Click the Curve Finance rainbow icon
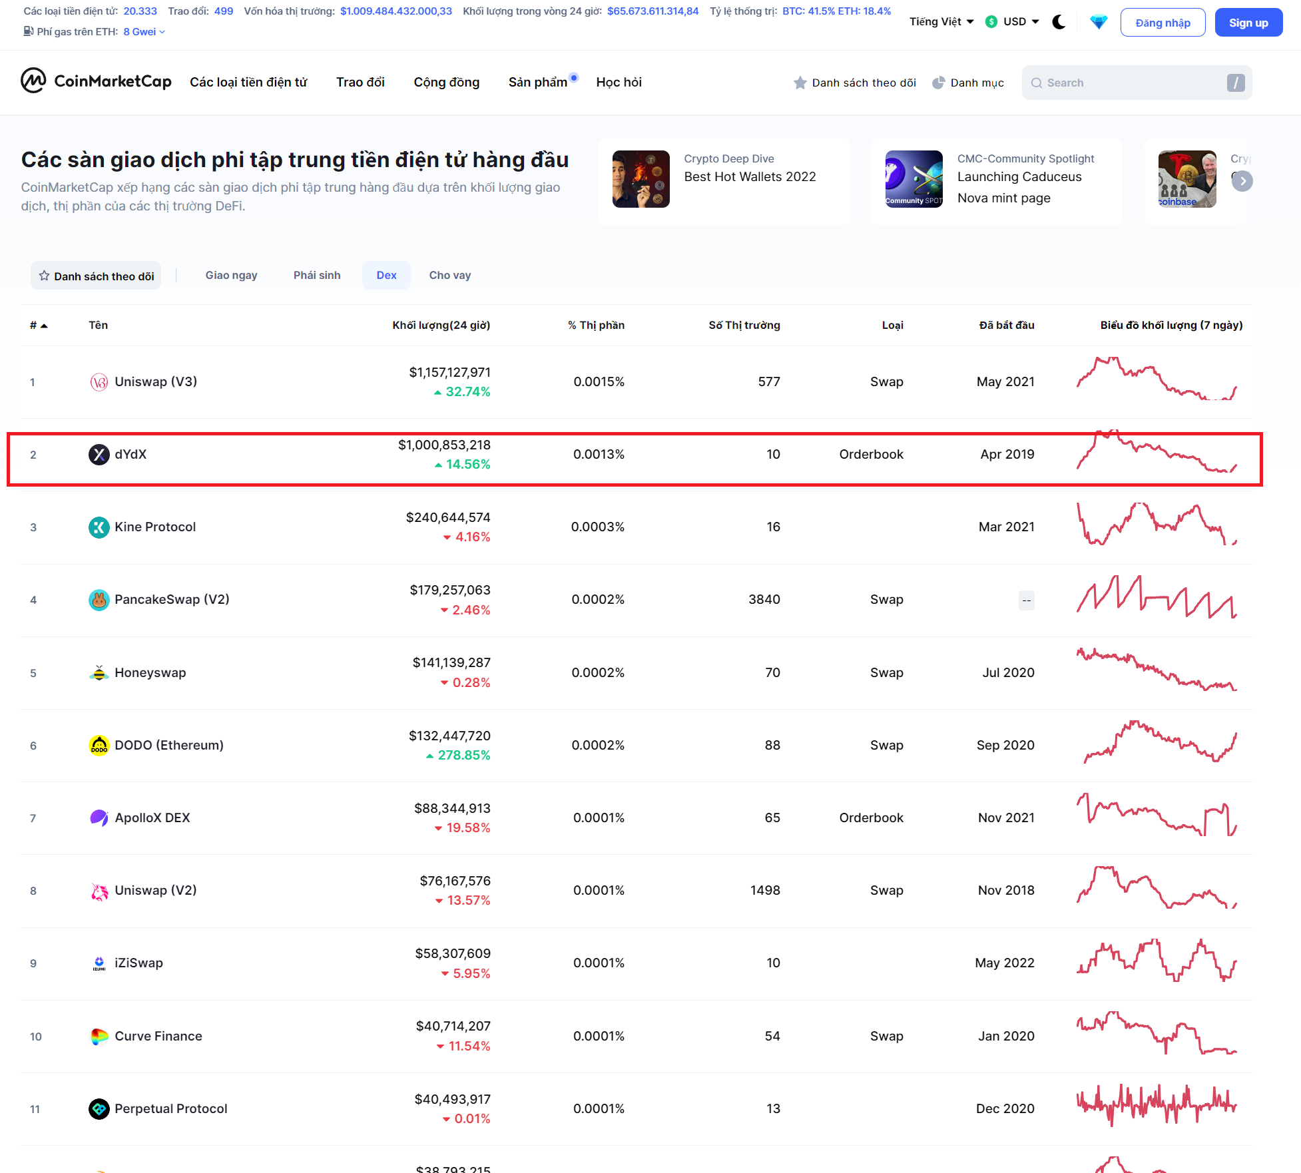Viewport: 1301px width, 1173px height. click(99, 1037)
